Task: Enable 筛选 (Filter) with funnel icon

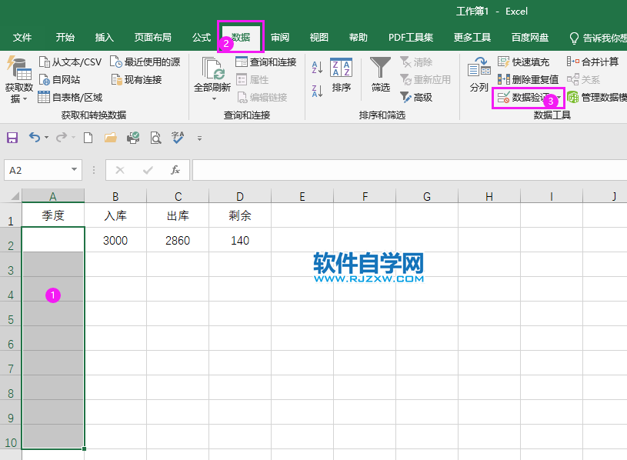Action: 379,77
